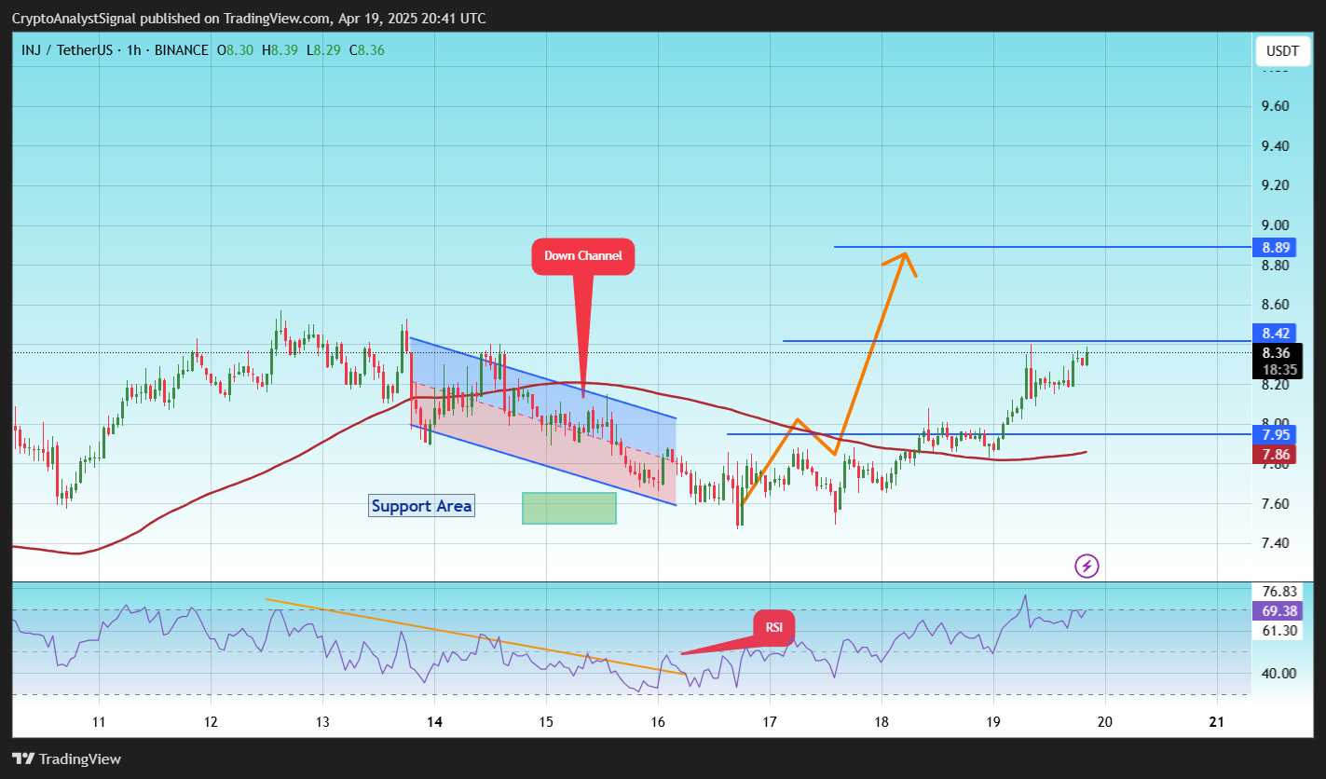Click the 69.38 RSI value label
Image resolution: width=1326 pixels, height=779 pixels.
coord(1276,610)
